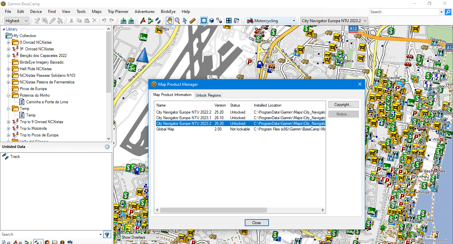Click the library Search field at bottom
Viewport: 453px width, 244px height.
pyautogui.click(x=50, y=234)
